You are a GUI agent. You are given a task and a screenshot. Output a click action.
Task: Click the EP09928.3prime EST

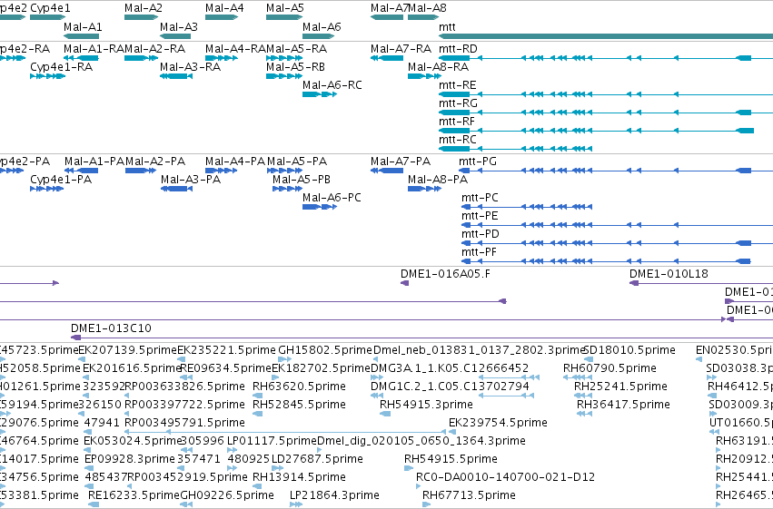88,469
